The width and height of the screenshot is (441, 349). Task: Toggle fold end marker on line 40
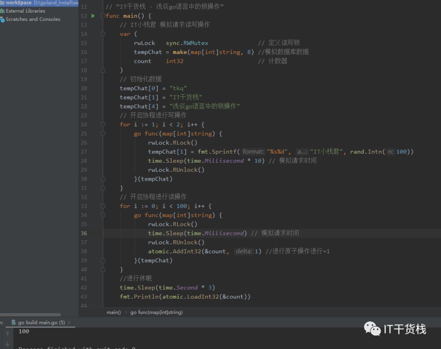(x=102, y=270)
